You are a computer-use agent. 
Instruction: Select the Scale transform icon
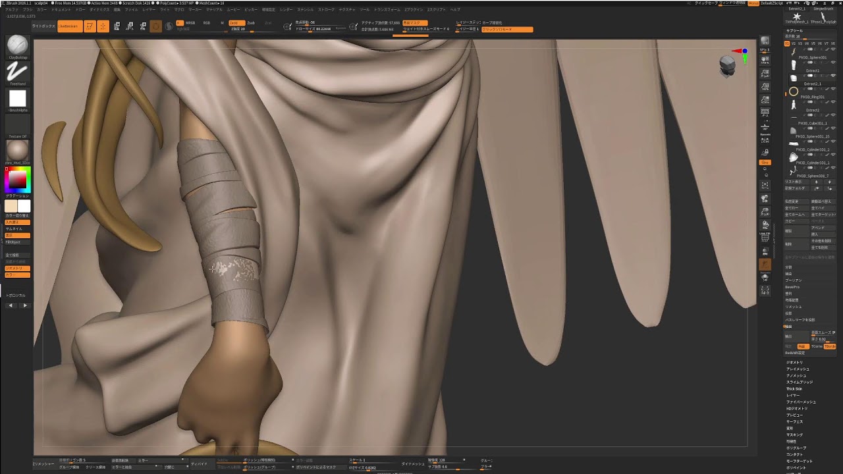click(130, 26)
